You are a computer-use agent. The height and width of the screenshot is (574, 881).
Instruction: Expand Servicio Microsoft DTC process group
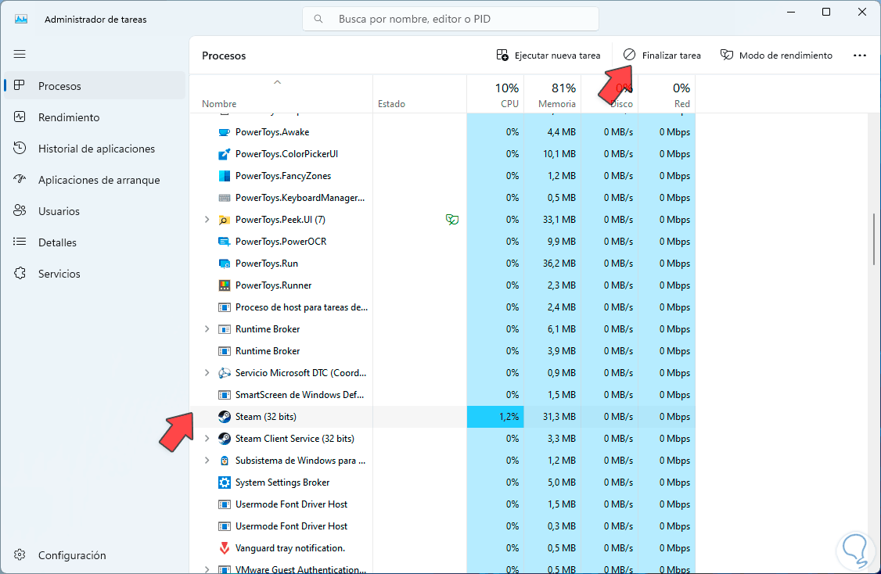[207, 373]
